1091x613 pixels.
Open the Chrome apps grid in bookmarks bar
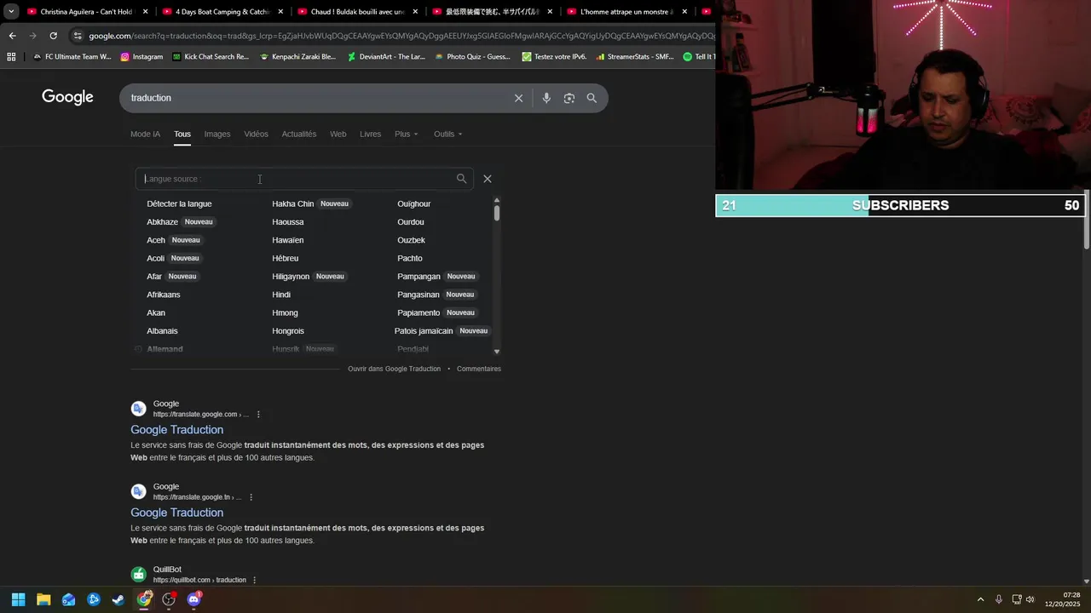click(11, 57)
